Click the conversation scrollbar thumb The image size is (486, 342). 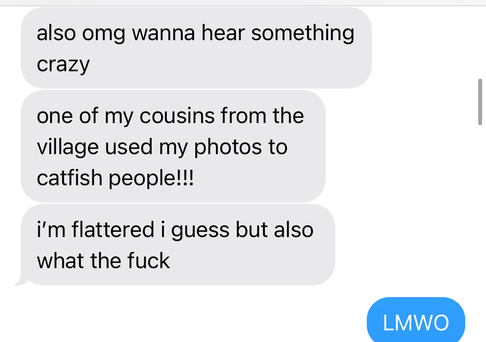click(x=480, y=102)
